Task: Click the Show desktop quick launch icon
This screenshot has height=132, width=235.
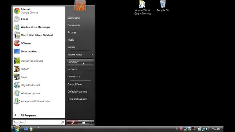Action: tap(26, 129)
